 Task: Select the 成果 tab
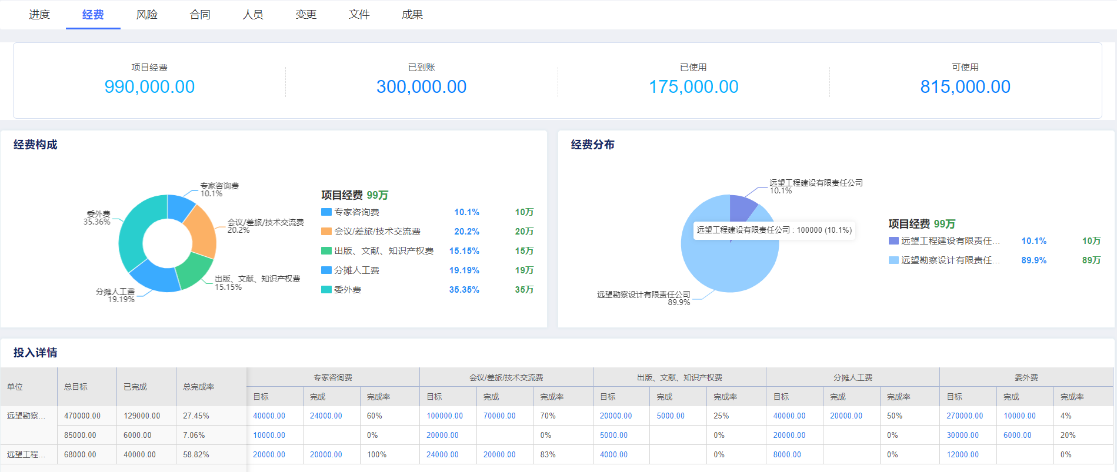[x=412, y=15]
